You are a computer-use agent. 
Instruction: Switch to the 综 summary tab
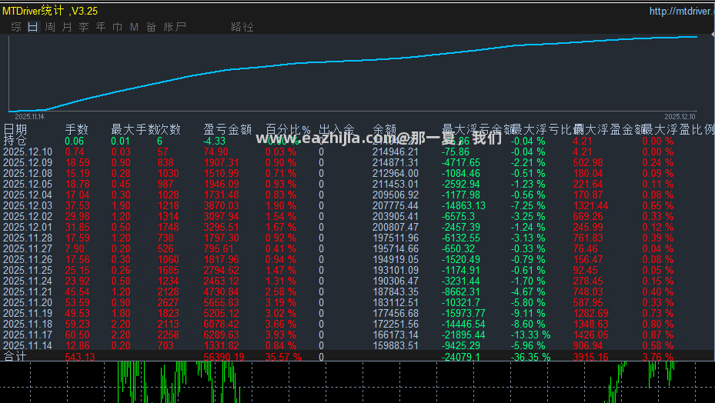coord(16,27)
